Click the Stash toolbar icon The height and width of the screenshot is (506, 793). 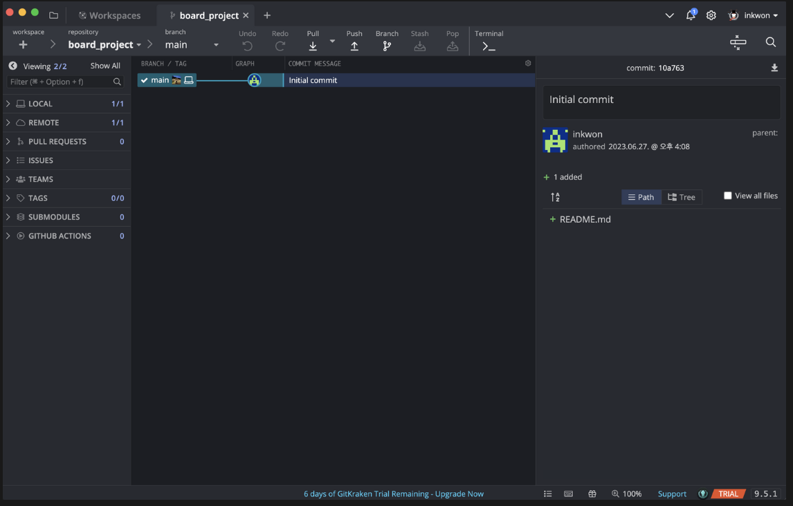point(420,46)
